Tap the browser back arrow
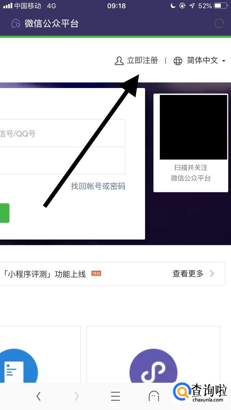The width and height of the screenshot is (231, 410). click(38, 396)
